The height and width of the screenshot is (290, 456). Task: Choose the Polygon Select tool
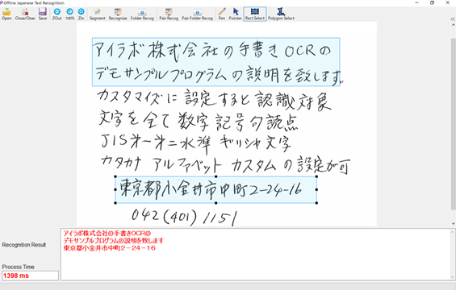pos(281,14)
